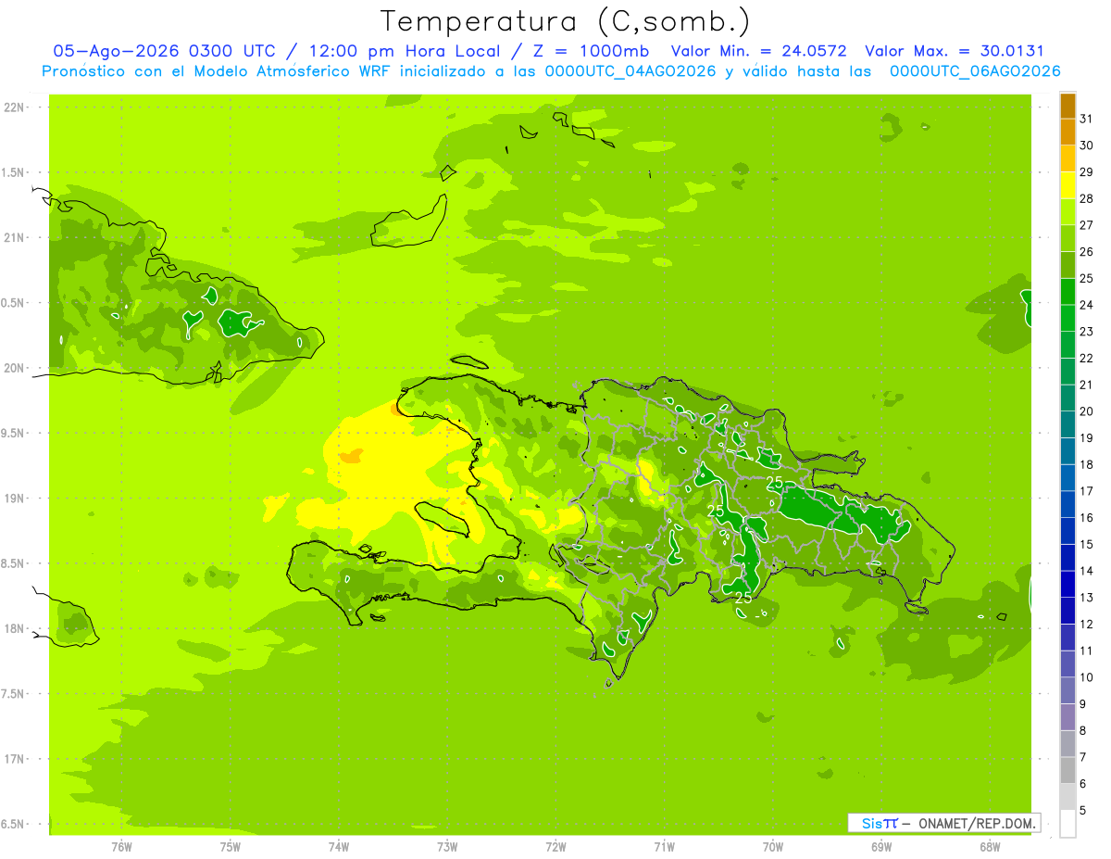Select "Valor Max. = 30.0131" text
The height and width of the screenshot is (859, 1111).
(x=955, y=51)
